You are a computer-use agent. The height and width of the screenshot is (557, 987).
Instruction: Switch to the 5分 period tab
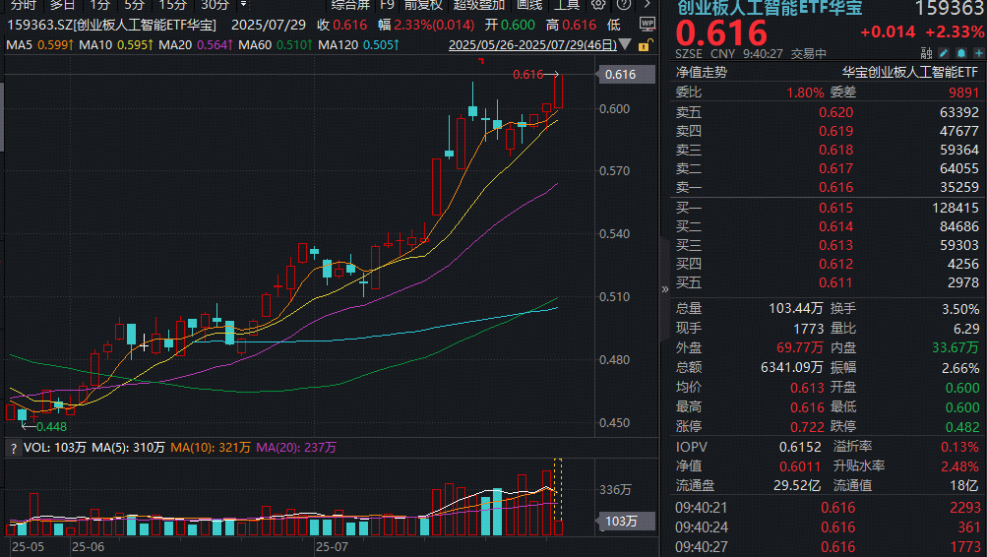click(134, 4)
